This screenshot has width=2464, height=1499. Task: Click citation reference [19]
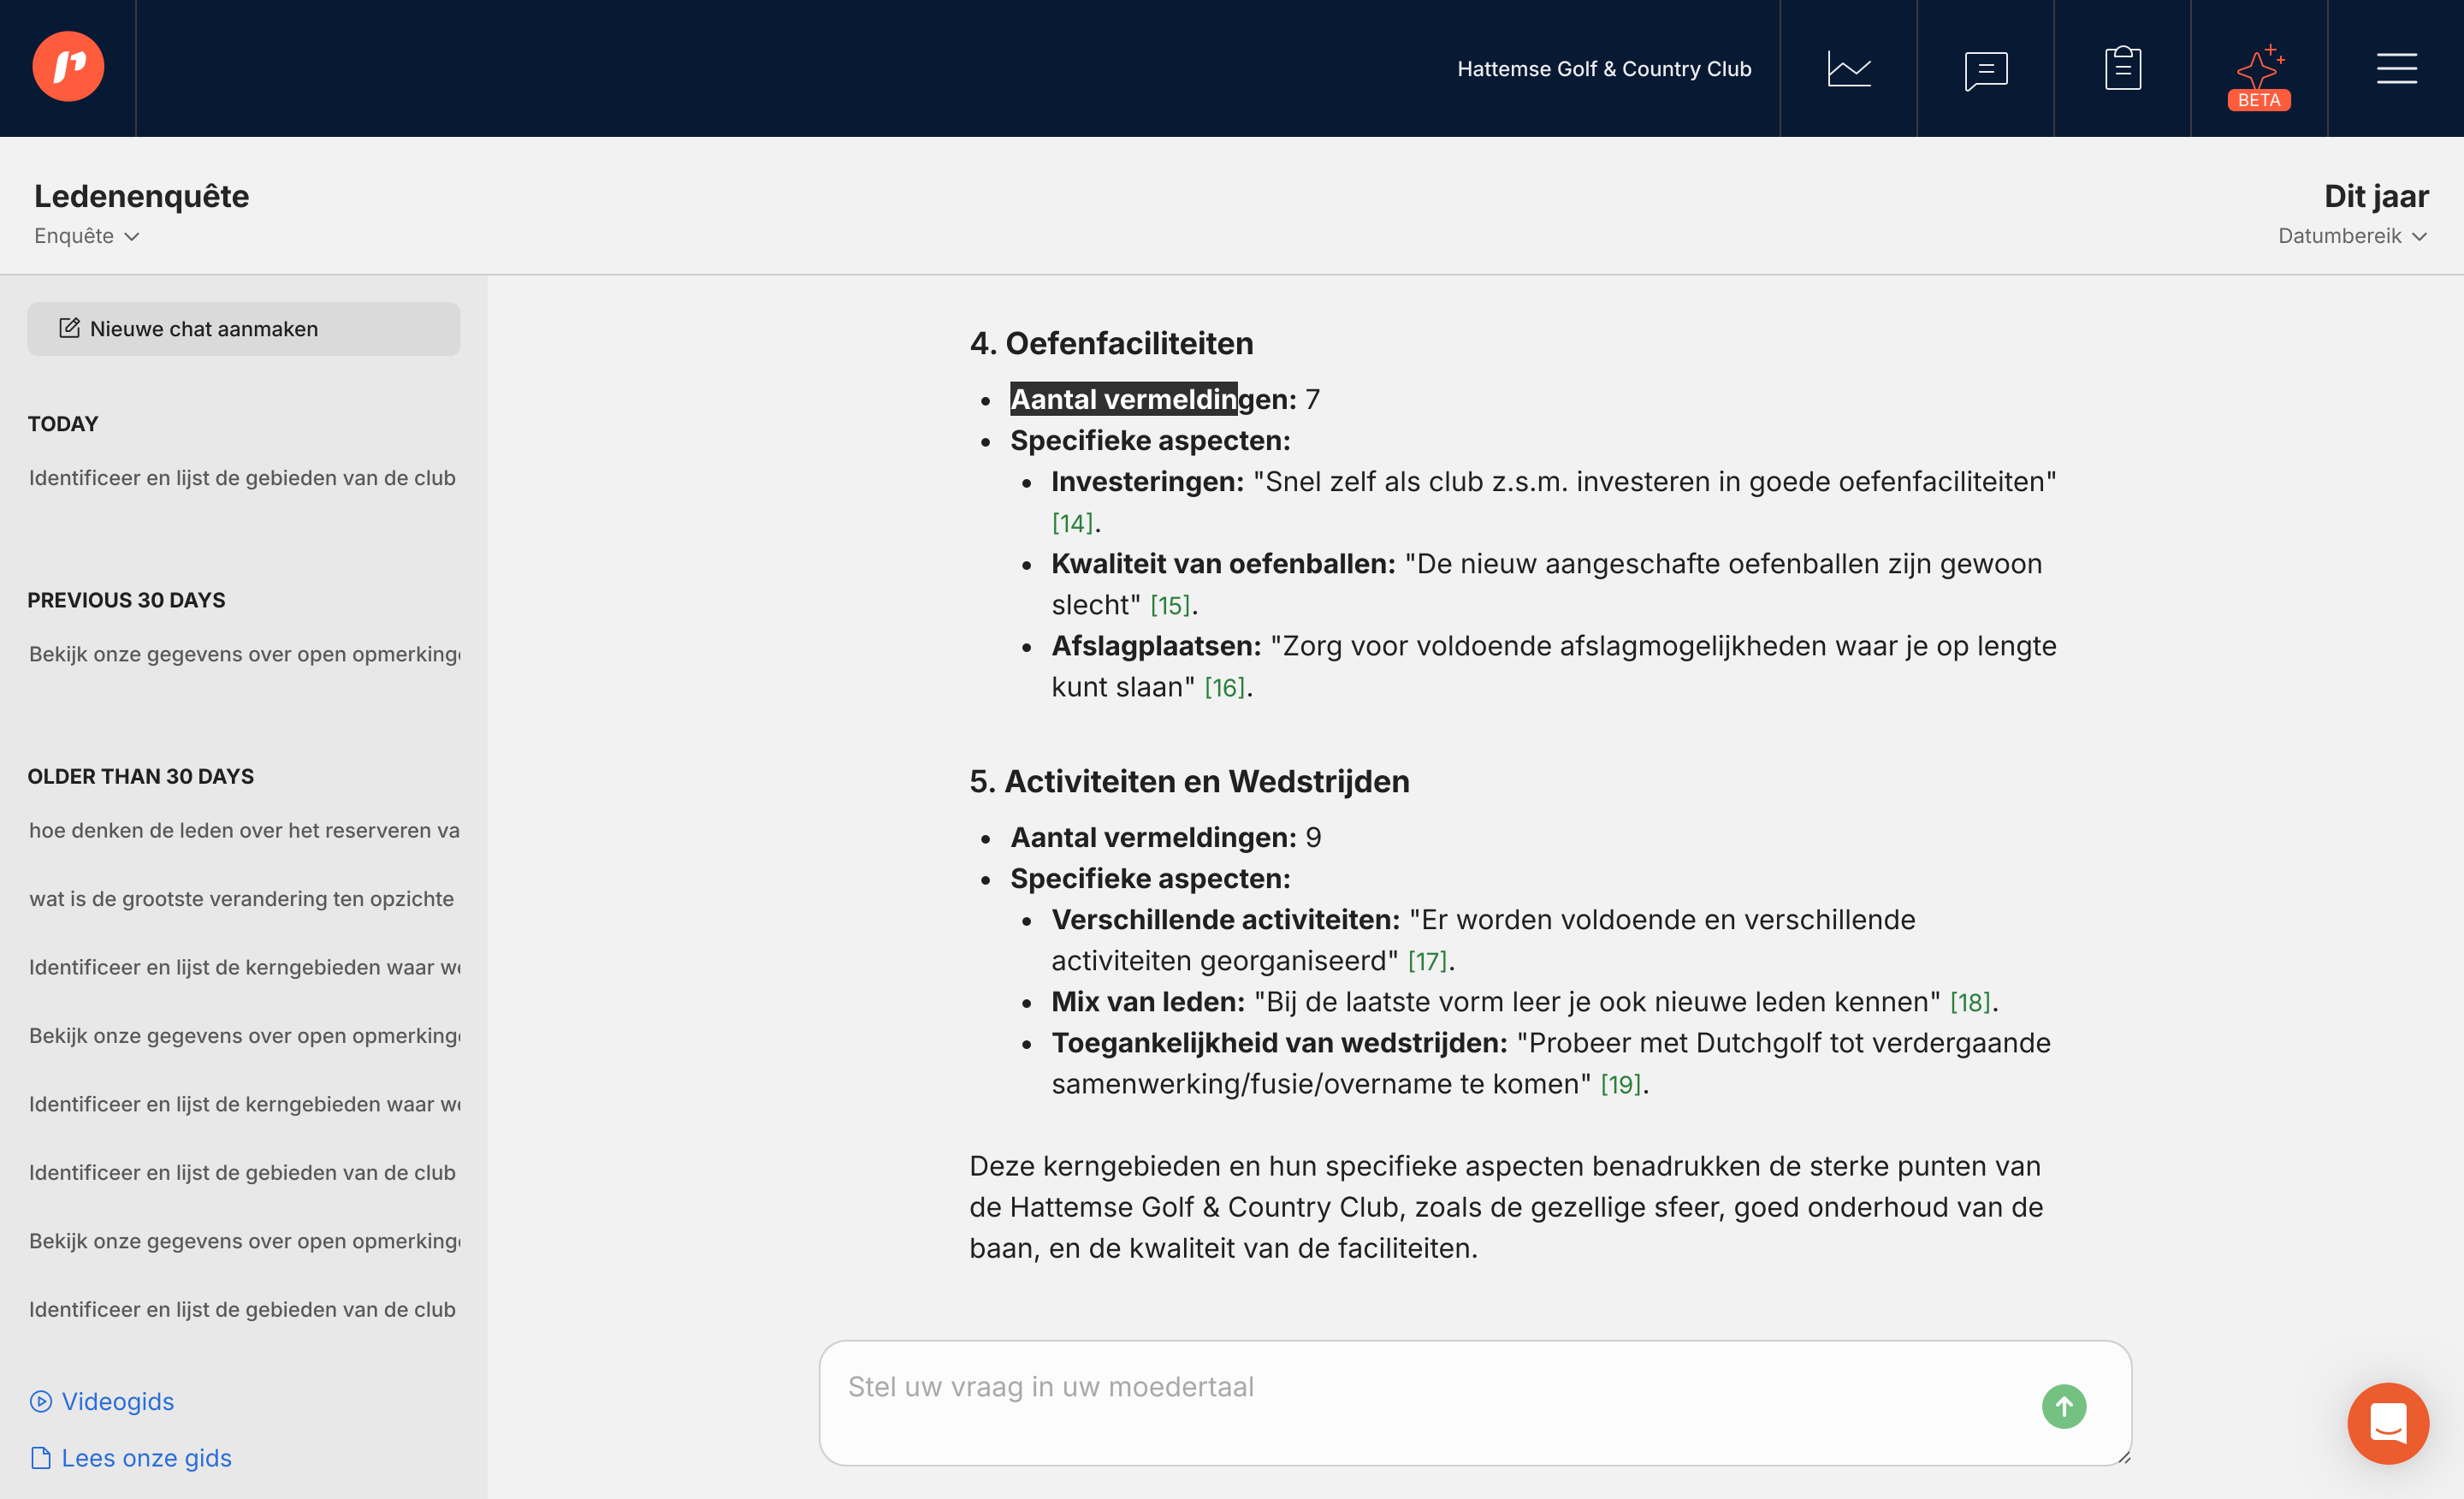pos(1620,1084)
